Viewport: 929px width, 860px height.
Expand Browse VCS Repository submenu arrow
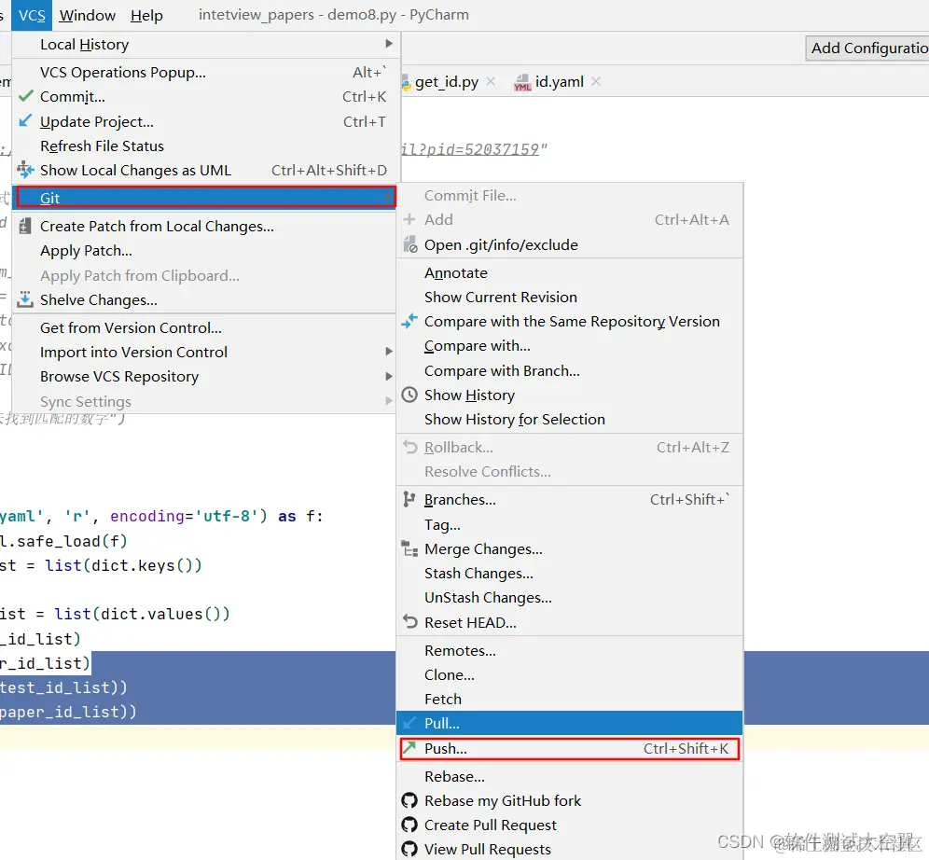[389, 376]
